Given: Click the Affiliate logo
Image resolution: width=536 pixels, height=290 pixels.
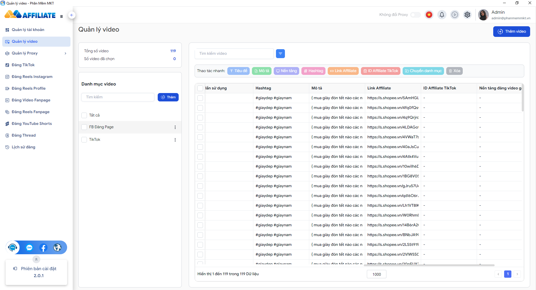Looking at the screenshot, I should tap(30, 15).
